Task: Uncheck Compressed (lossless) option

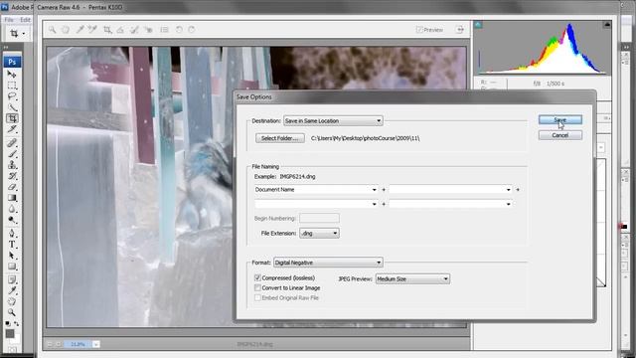Action: (257, 277)
